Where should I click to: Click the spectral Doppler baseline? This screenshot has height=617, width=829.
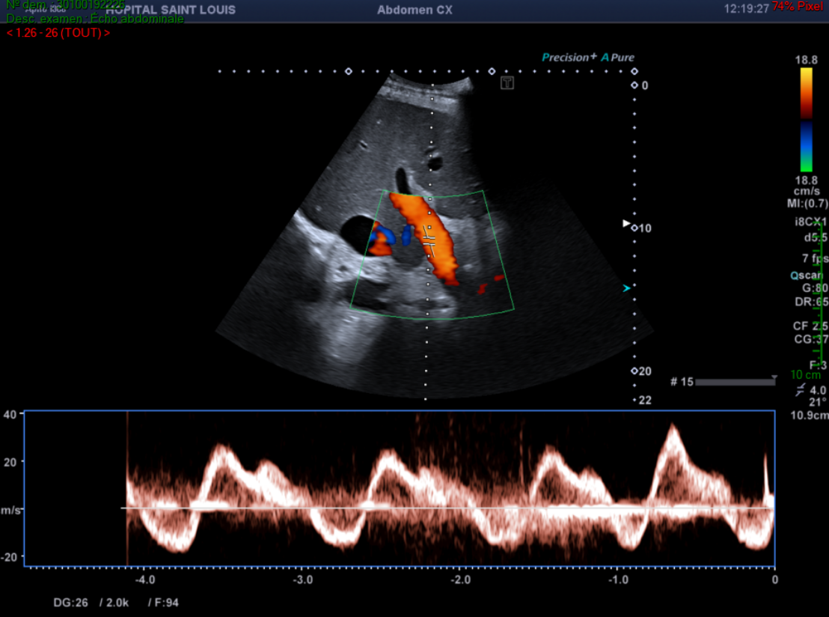447,508
